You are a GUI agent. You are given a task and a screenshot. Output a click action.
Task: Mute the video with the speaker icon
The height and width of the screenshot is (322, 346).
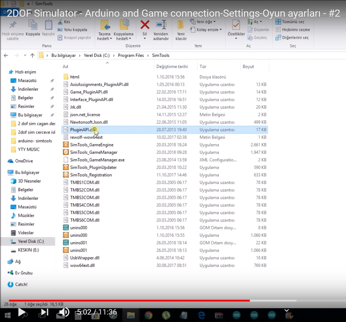(x=63, y=312)
